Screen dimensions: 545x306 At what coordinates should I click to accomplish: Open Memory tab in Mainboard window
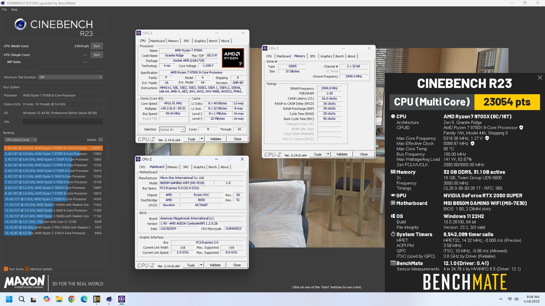173,167
